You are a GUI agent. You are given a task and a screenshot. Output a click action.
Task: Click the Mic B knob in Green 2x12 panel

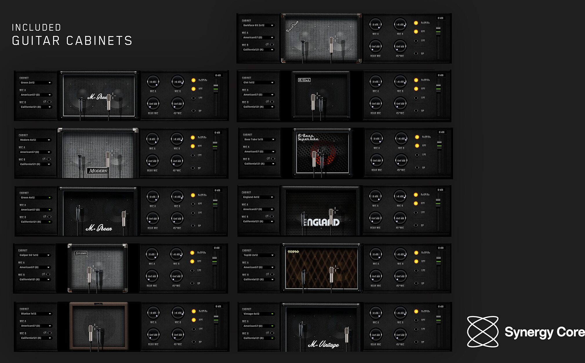[177, 82]
